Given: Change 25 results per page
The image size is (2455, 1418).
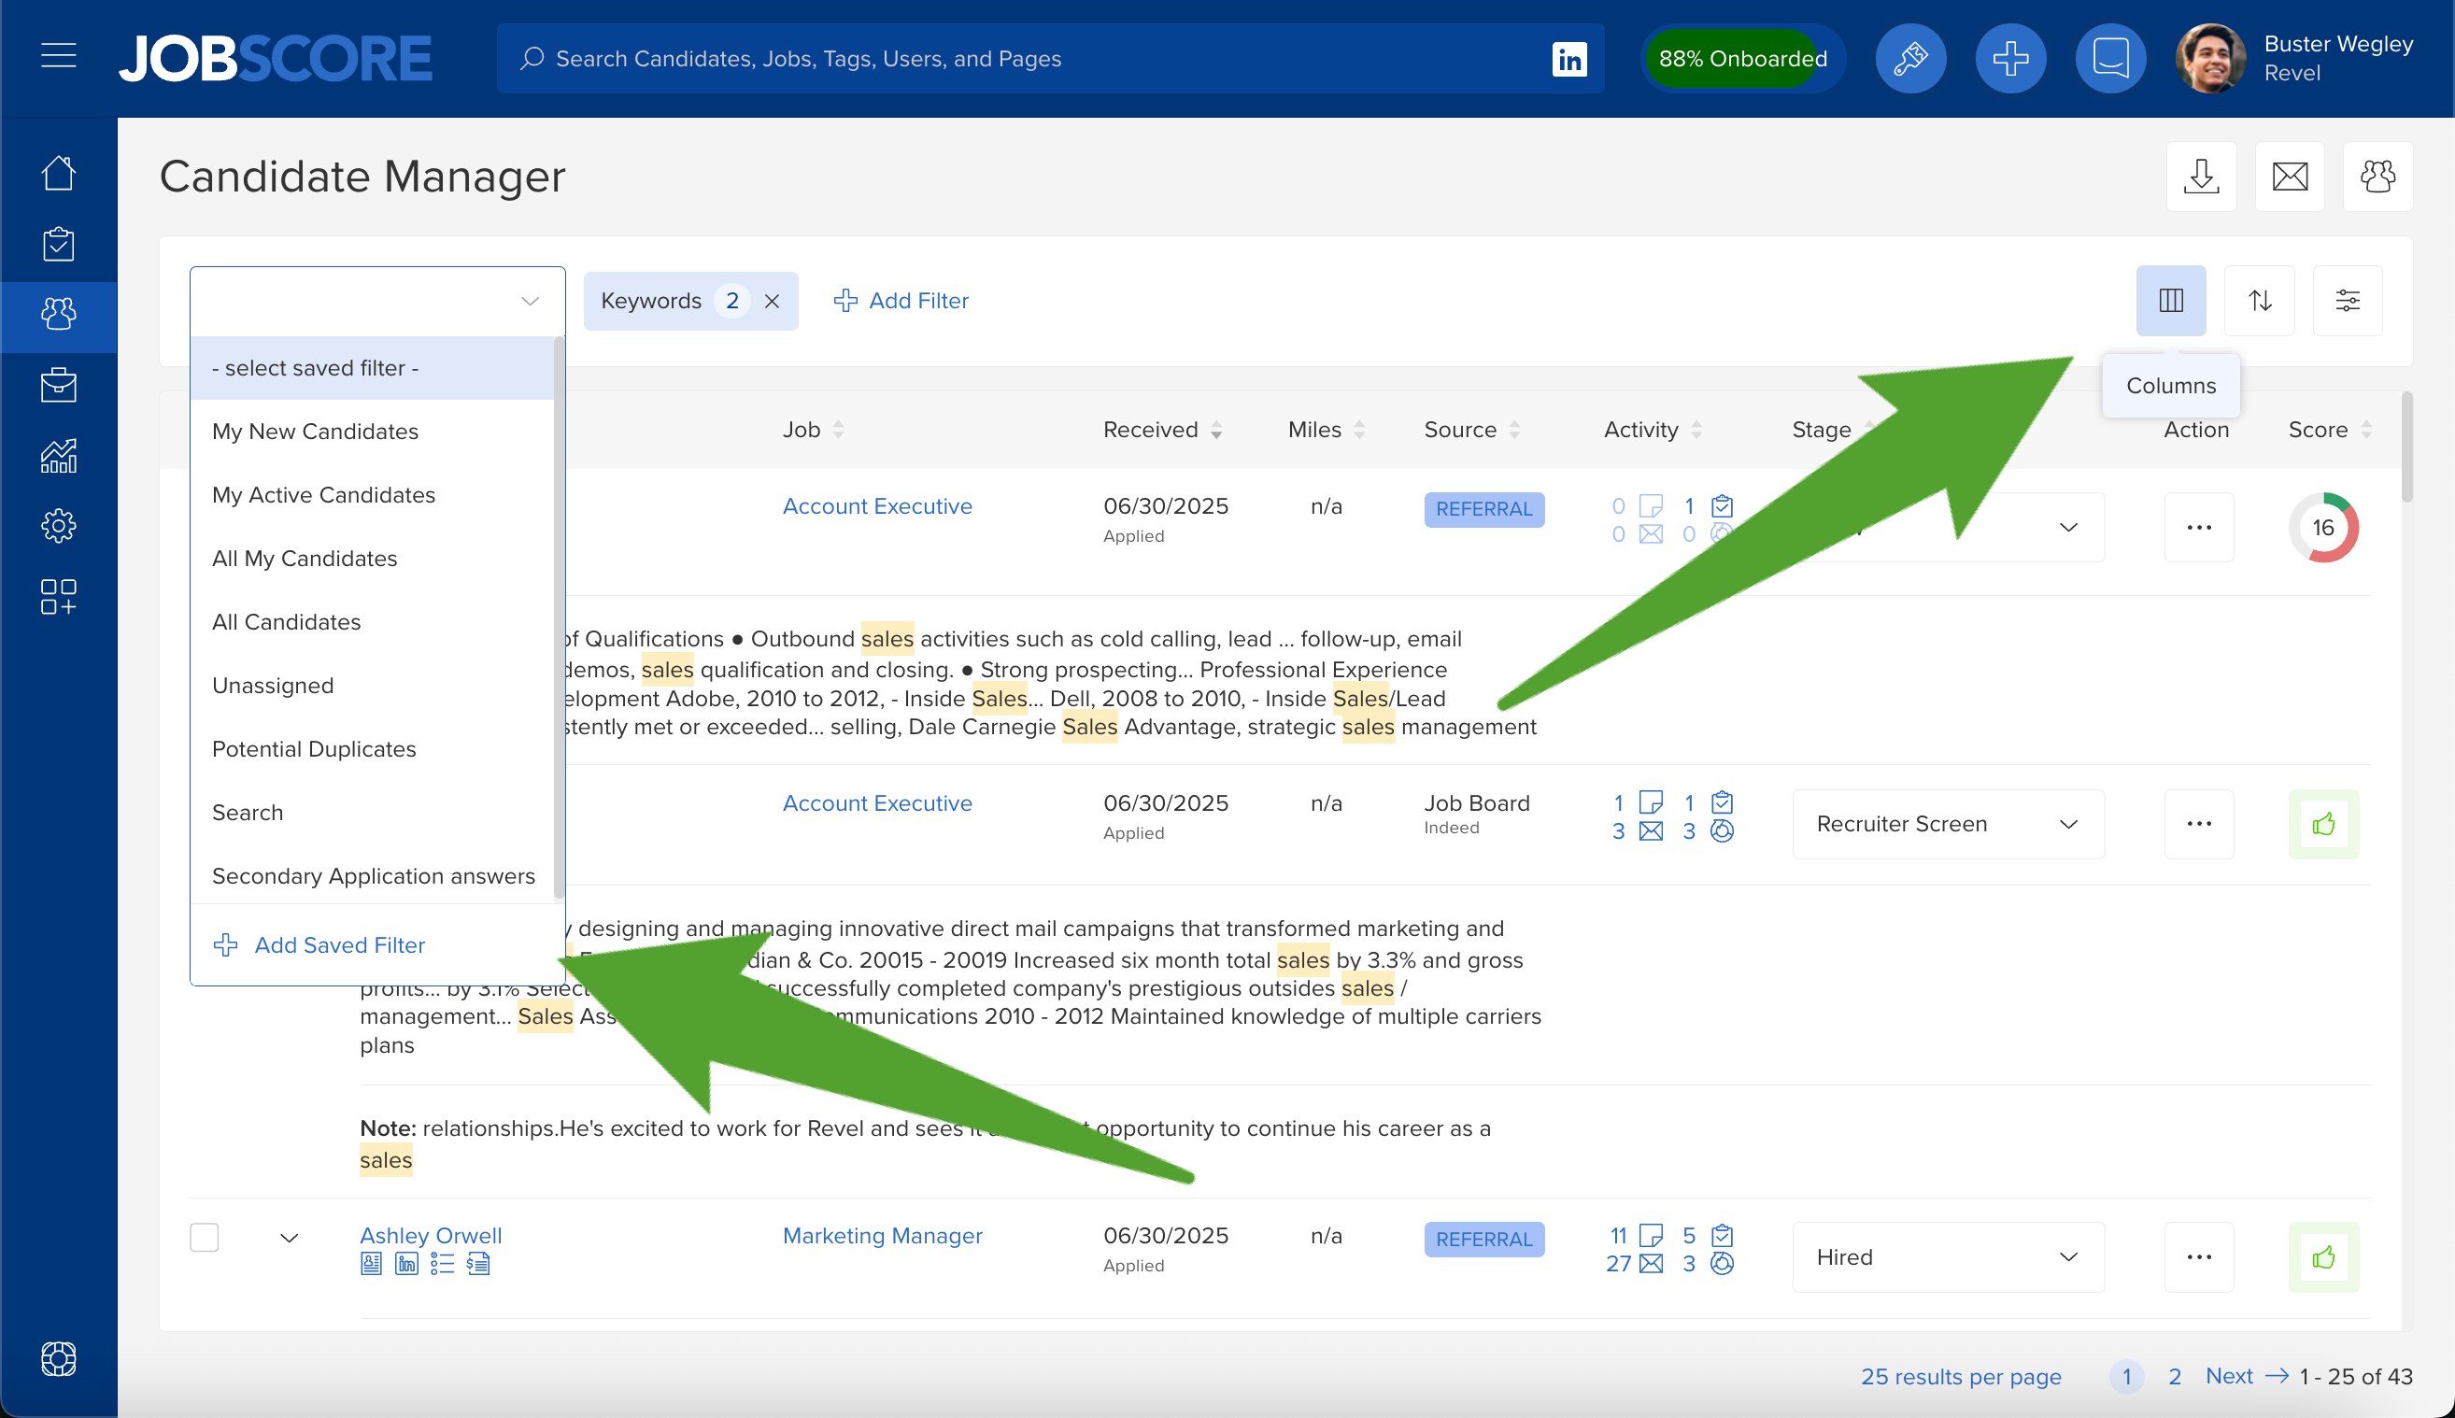Looking at the screenshot, I should click(x=1960, y=1376).
